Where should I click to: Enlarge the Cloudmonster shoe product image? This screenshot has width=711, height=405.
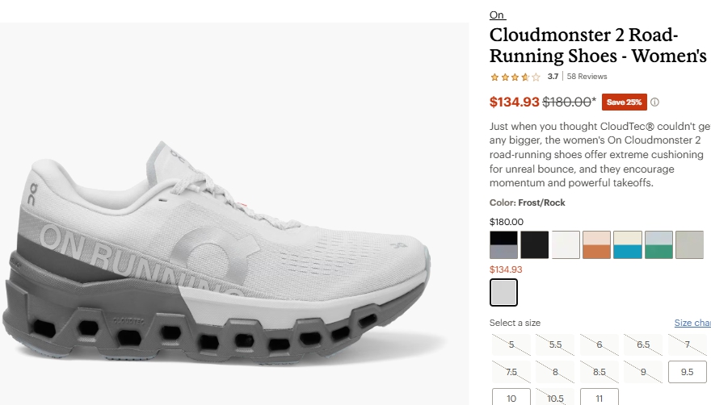tap(234, 214)
